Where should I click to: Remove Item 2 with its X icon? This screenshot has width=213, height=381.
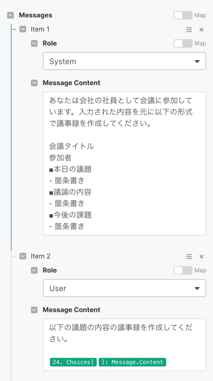(201, 257)
